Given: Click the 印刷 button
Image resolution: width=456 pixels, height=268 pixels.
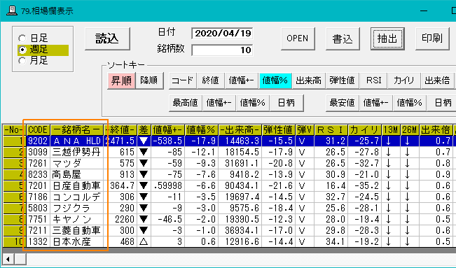Looking at the screenshot, I should point(432,38).
